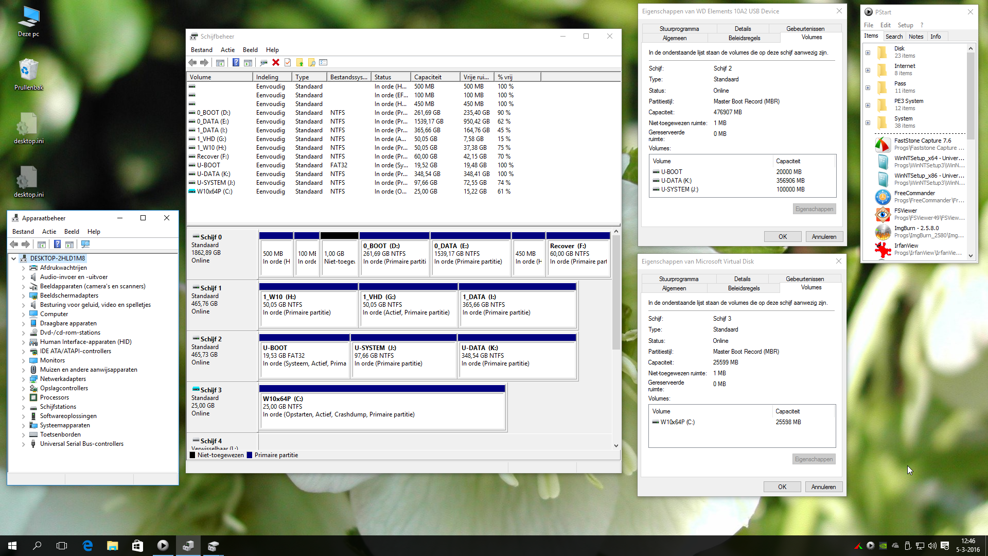Open the Windows Start button
Viewport: 988px width, 556px height.
tap(12, 546)
